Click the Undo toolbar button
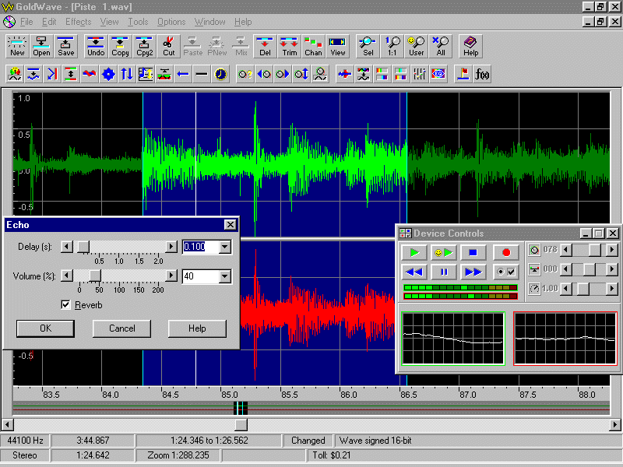This screenshot has width=623, height=467. tap(96, 47)
